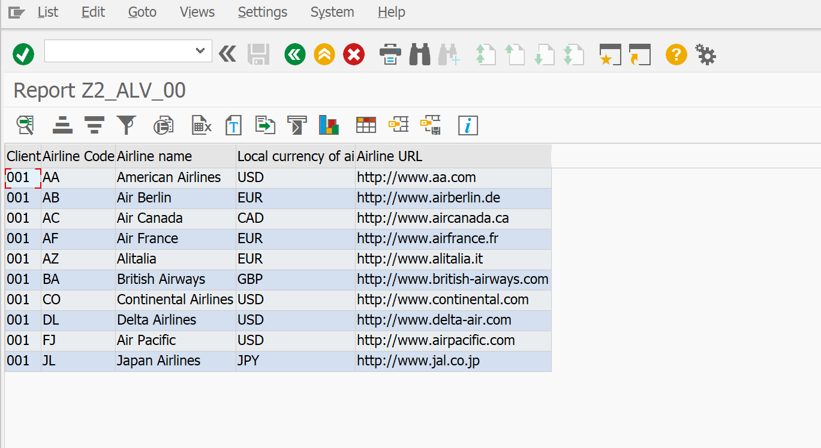Screen dimensions: 821x448
Task: Open Customize Local Layout gear icon
Action: [705, 55]
